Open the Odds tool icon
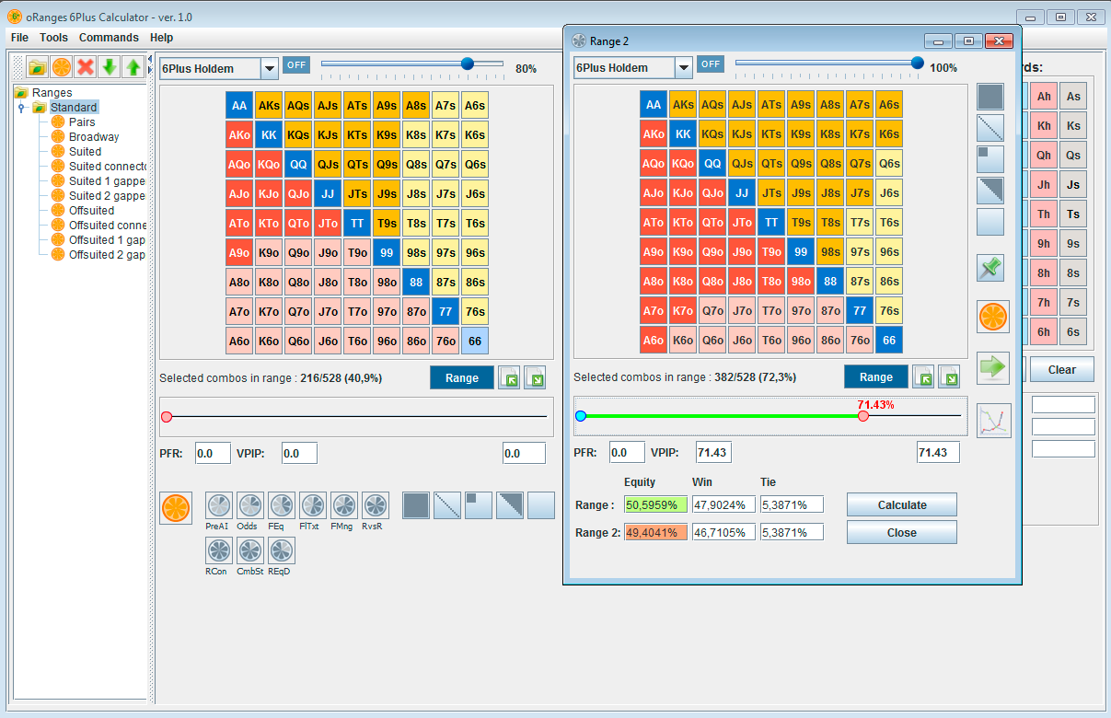Screen dimensions: 1111x718 coord(249,505)
